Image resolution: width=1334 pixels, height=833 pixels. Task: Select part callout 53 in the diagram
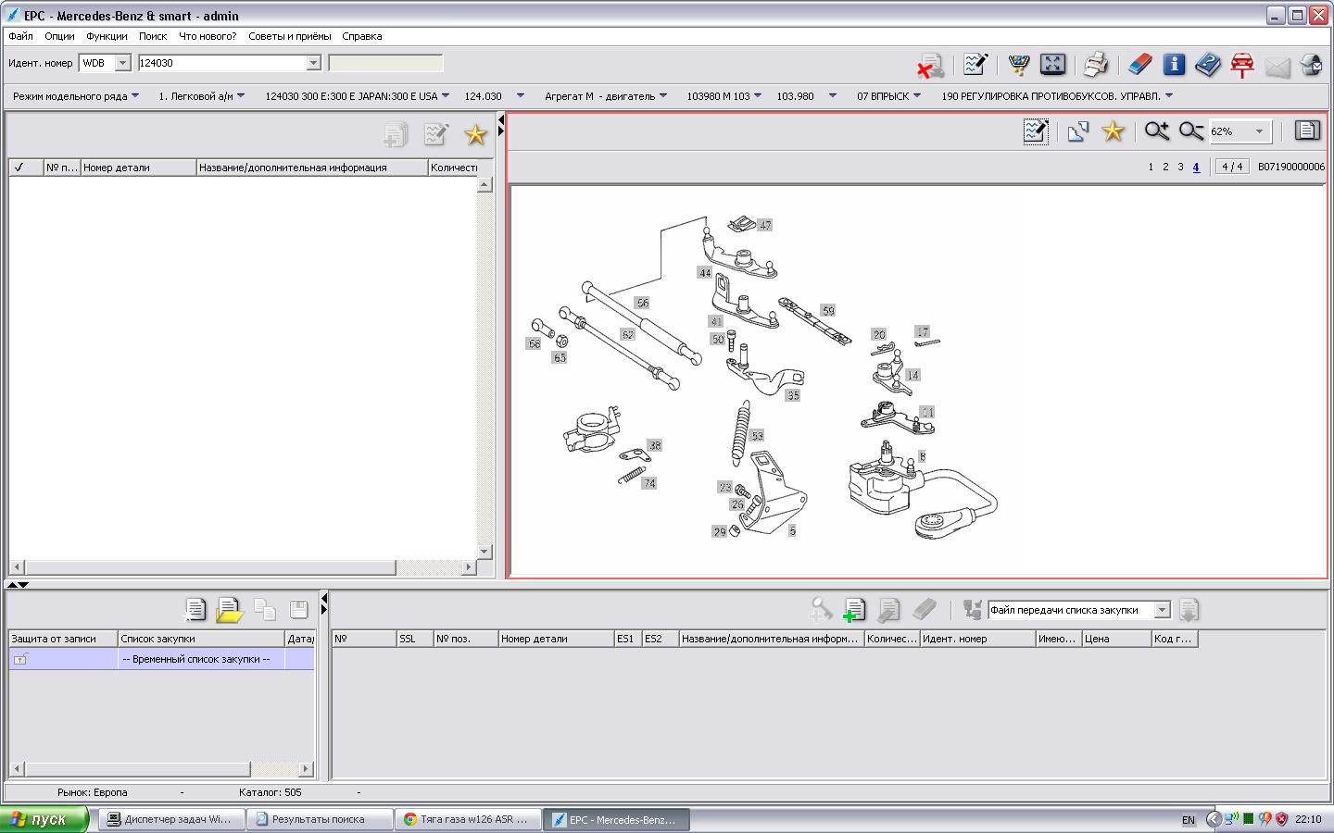[757, 436]
